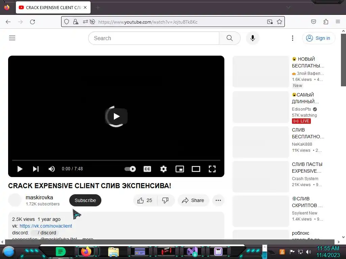Click the autoplay blocked icon in address bar
The image size is (346, 259).
point(92,22)
